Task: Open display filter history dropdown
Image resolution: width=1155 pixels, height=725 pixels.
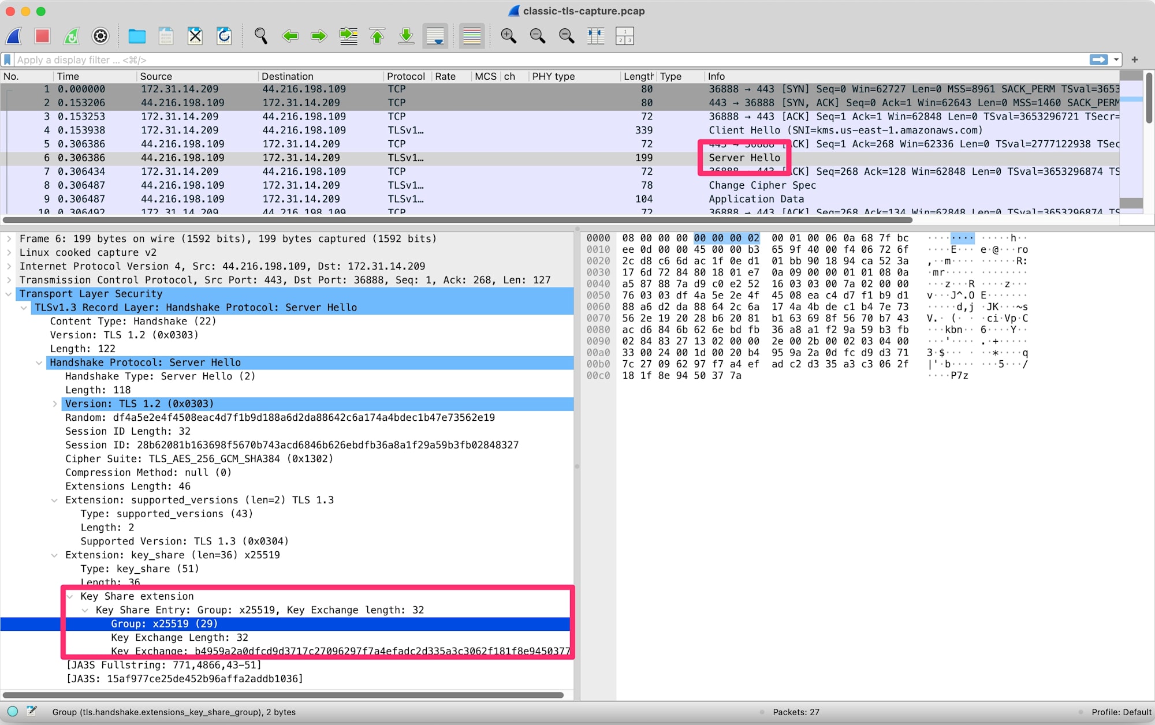Action: (1116, 59)
